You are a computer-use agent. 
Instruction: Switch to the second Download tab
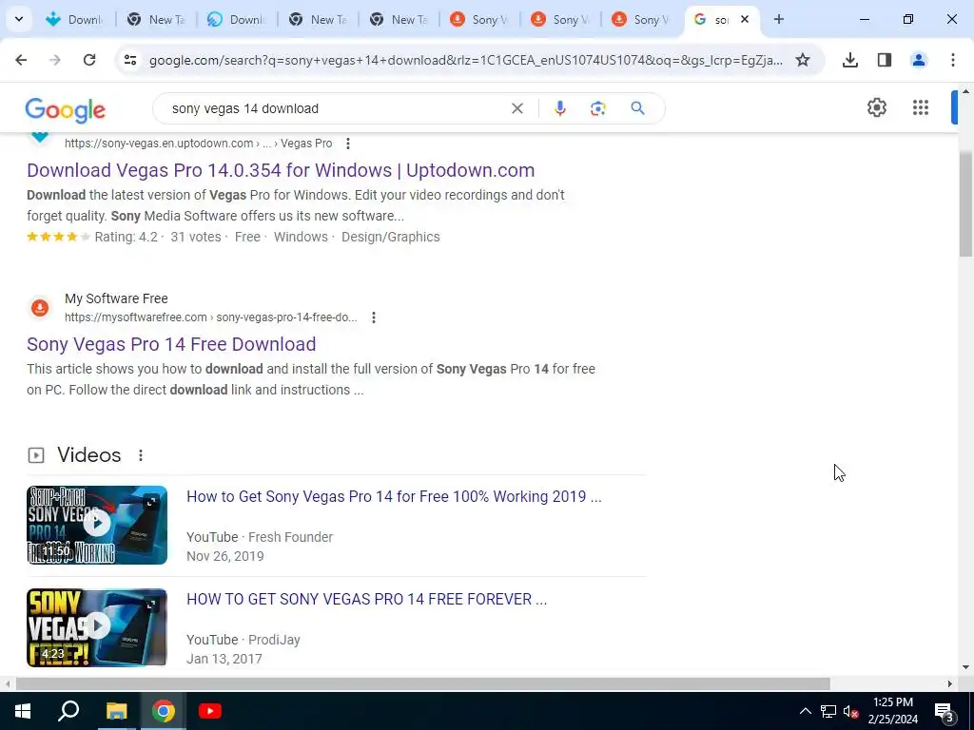coord(237,19)
